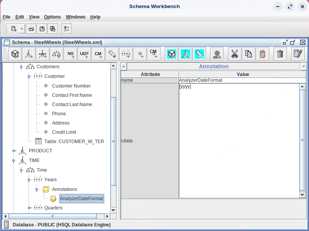Select the Credit Limit tree item

click(64, 132)
